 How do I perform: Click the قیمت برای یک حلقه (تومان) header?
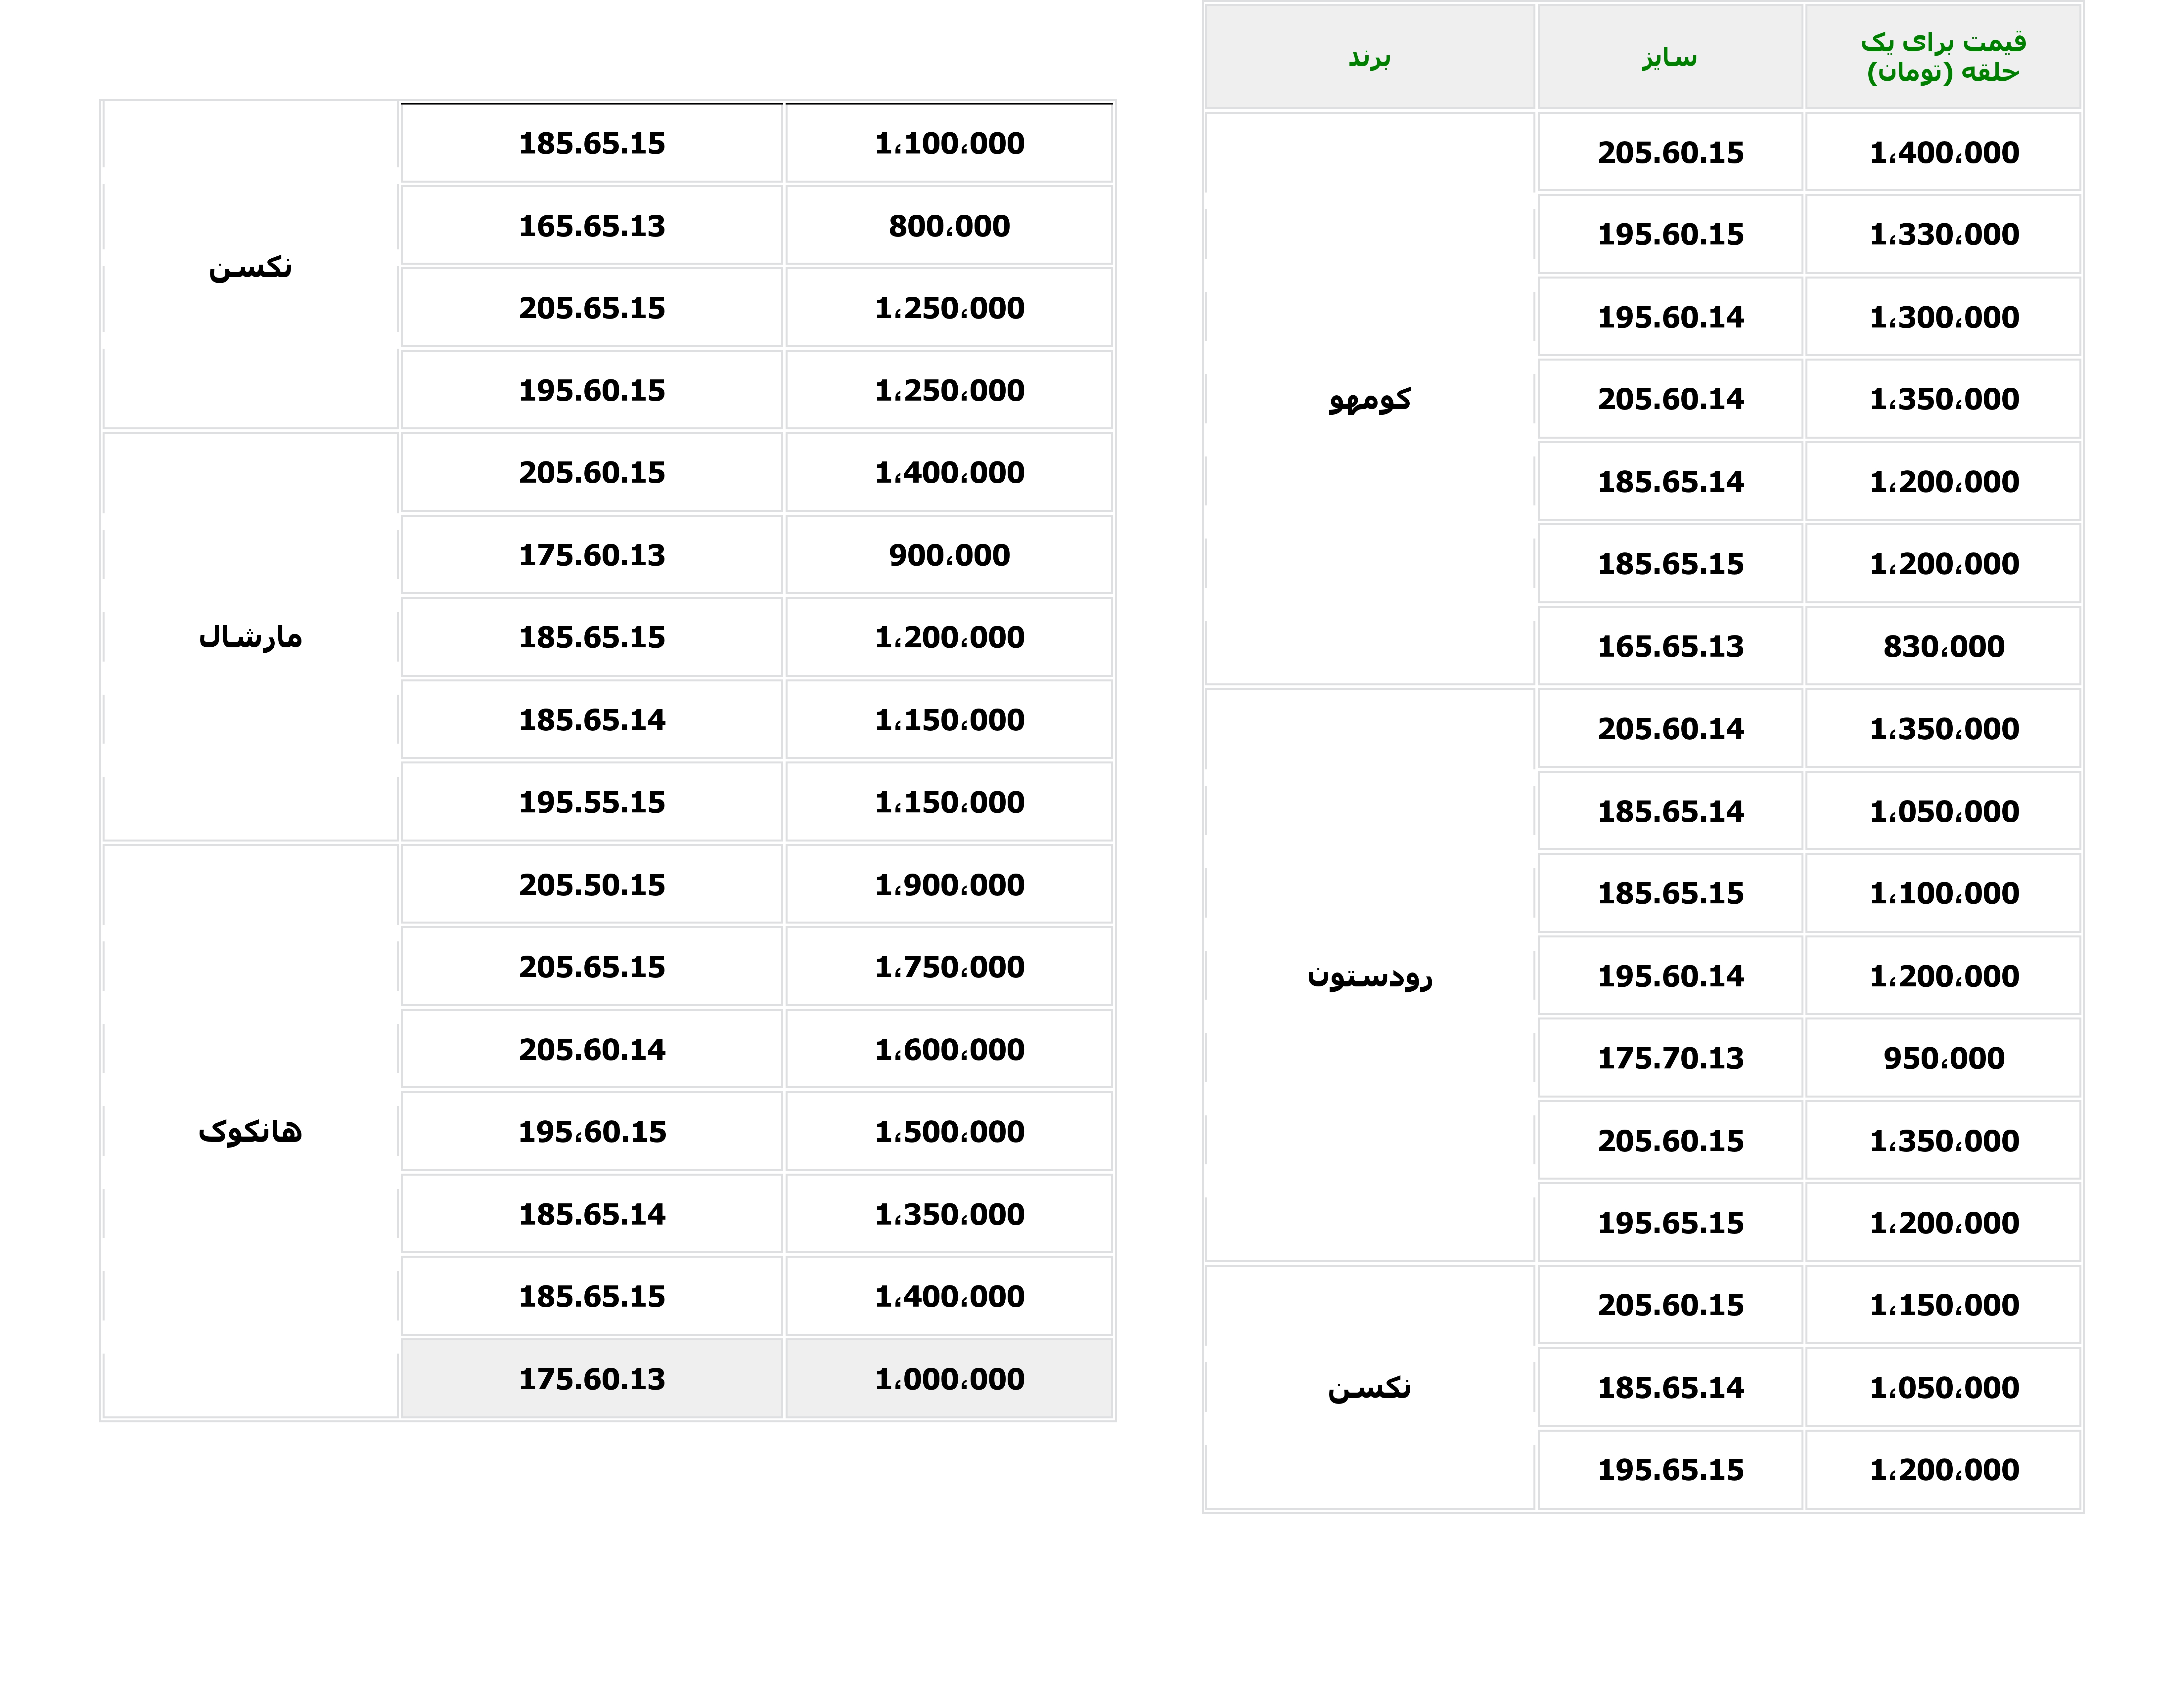click(x=1943, y=57)
